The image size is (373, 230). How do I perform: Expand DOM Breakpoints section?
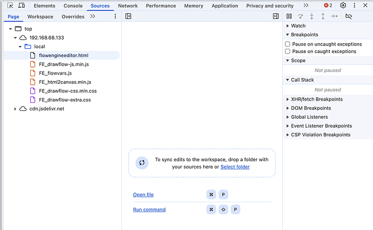[288, 108]
